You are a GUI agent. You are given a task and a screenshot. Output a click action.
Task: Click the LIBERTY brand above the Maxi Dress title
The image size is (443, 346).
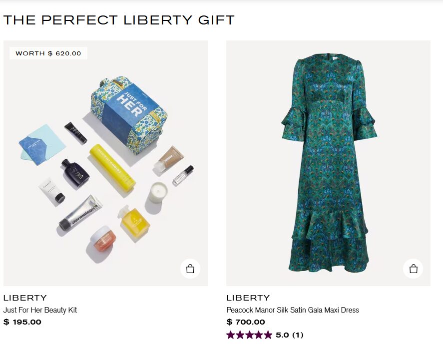click(x=248, y=298)
